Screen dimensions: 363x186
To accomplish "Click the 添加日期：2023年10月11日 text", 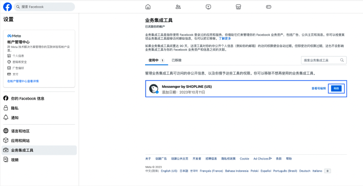I will (x=184, y=92).
